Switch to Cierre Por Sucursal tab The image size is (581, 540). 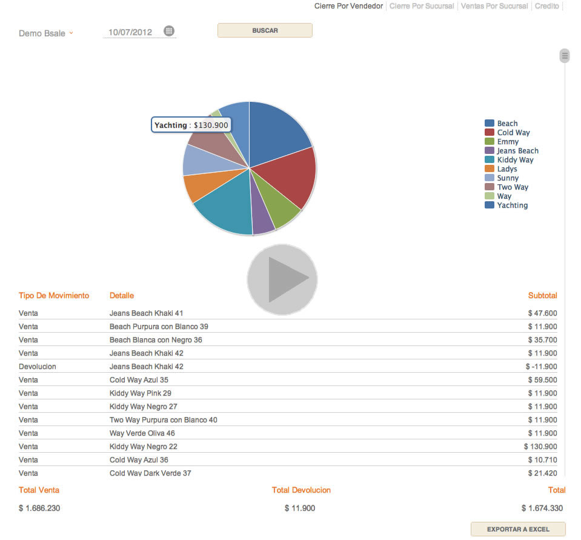pyautogui.click(x=421, y=6)
